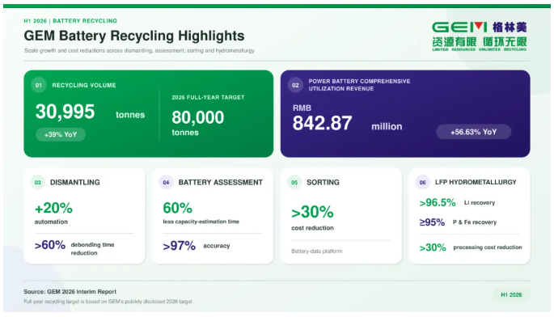The height and width of the screenshot is (317, 554).
Task: Click the 2026 FULL-YEAR TARGET label
Action: (208, 97)
